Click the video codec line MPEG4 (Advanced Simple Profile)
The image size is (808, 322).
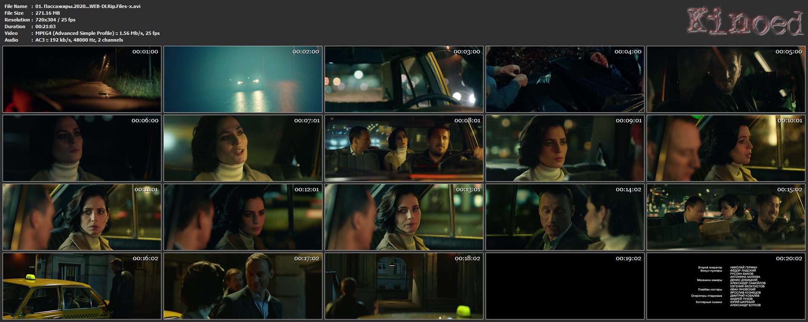coord(97,33)
